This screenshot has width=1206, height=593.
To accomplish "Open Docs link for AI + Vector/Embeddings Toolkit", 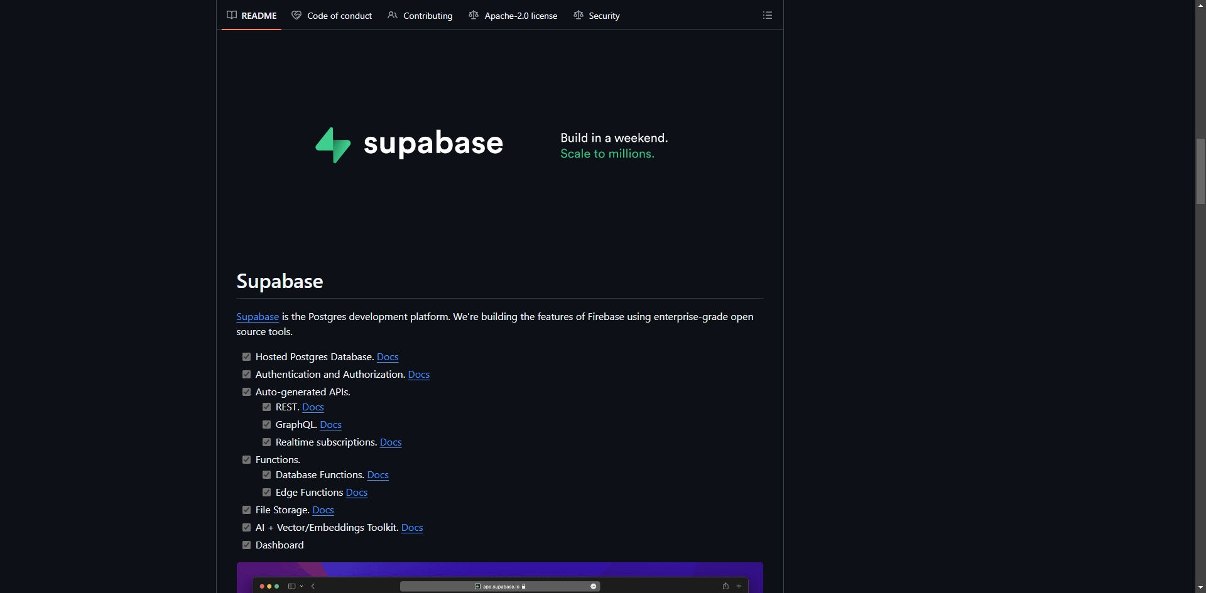I will [x=412, y=527].
